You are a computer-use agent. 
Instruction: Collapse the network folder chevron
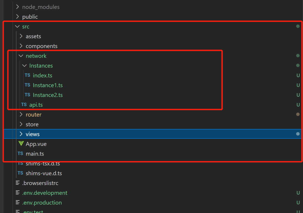click(21, 56)
